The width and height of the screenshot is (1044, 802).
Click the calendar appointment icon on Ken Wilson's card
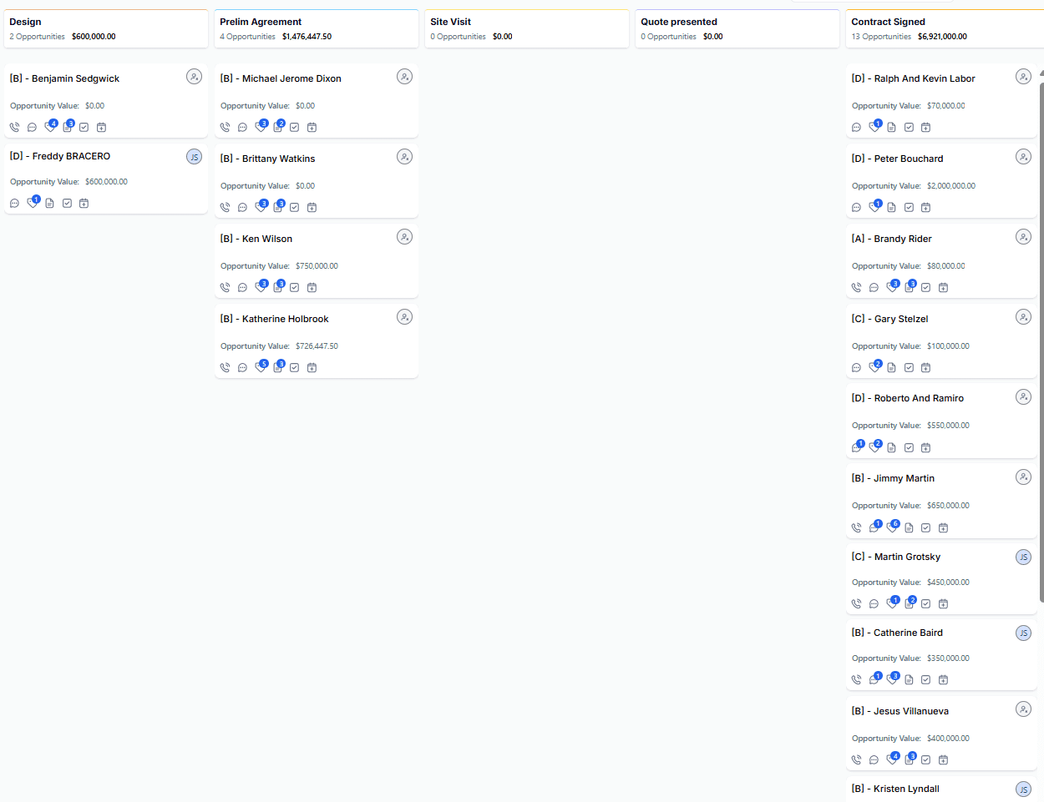312,288
